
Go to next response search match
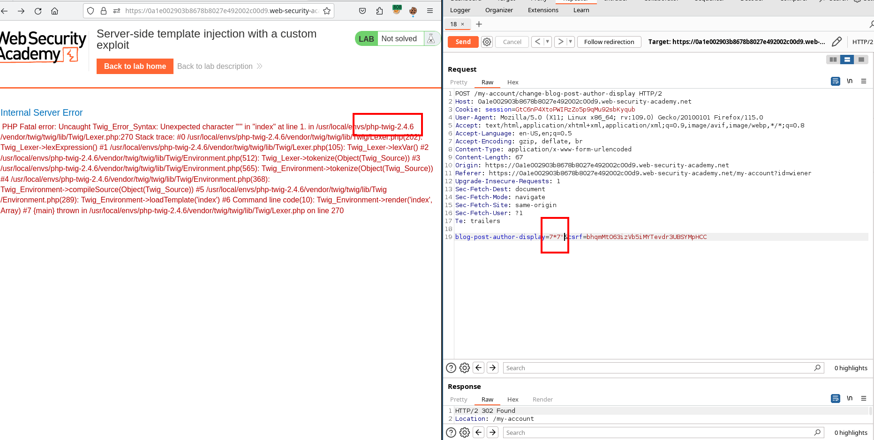(492, 433)
